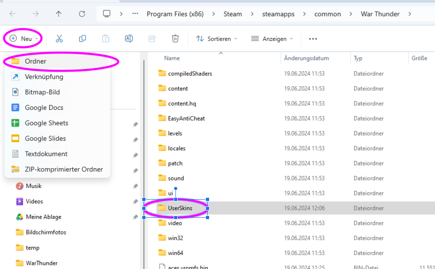Viewport: 435px width, 269px height.
Task: Click the Share icon in toolbar
Action: pyautogui.click(x=152, y=39)
